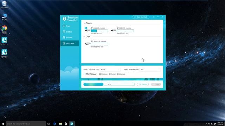Screen dimensions: 225x126
Task: Click the Make Boot Disk button
Action: coord(141,17)
